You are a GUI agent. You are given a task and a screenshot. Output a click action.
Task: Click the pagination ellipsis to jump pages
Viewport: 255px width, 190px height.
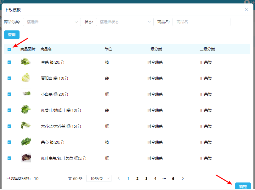[x=164, y=178]
